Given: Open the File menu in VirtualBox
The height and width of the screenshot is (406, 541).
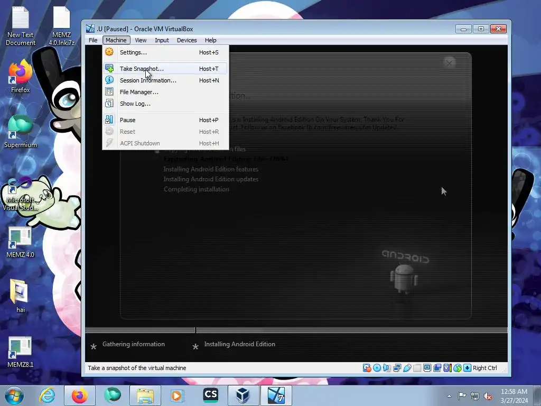Looking at the screenshot, I should (93, 40).
